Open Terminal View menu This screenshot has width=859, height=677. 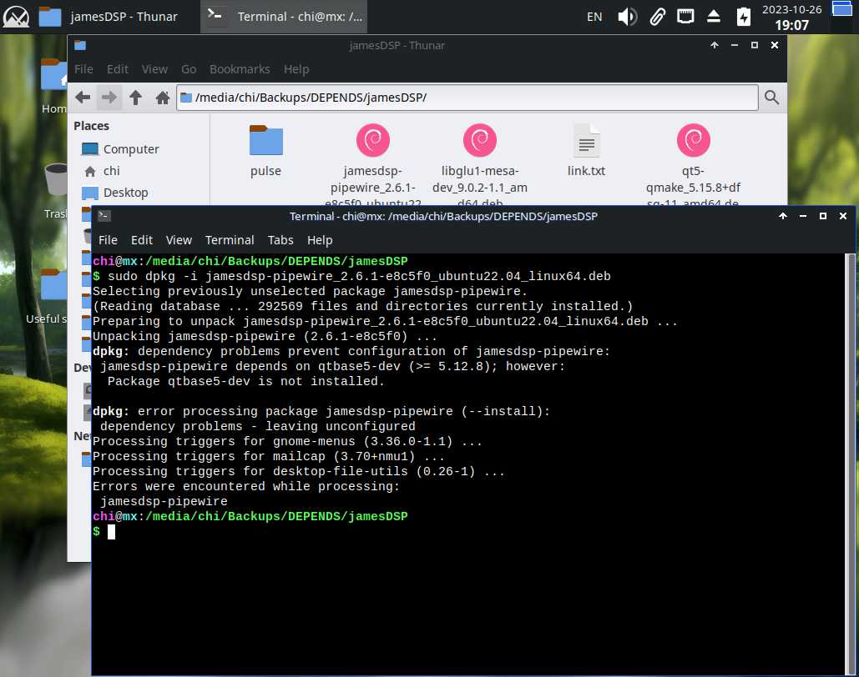[179, 240]
